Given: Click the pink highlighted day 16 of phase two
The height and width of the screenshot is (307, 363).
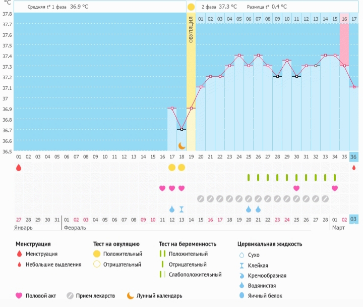Looking at the screenshot, I should point(344,19).
